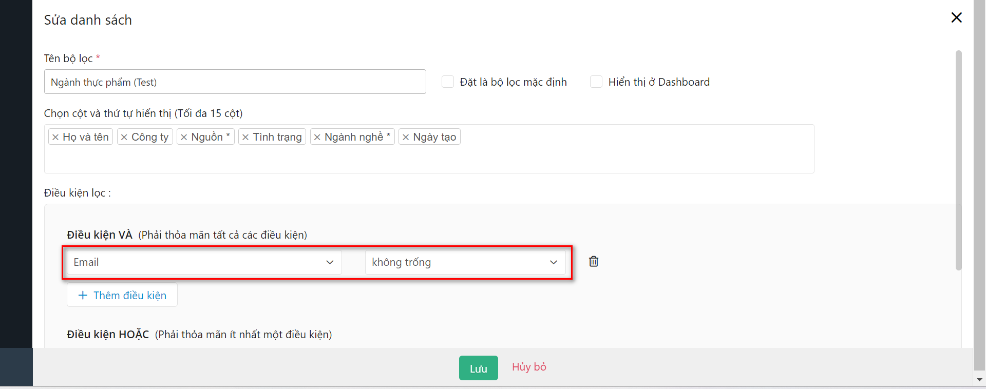
Task: Click the 'Tên bộ lọc' name input field
Action: (235, 82)
